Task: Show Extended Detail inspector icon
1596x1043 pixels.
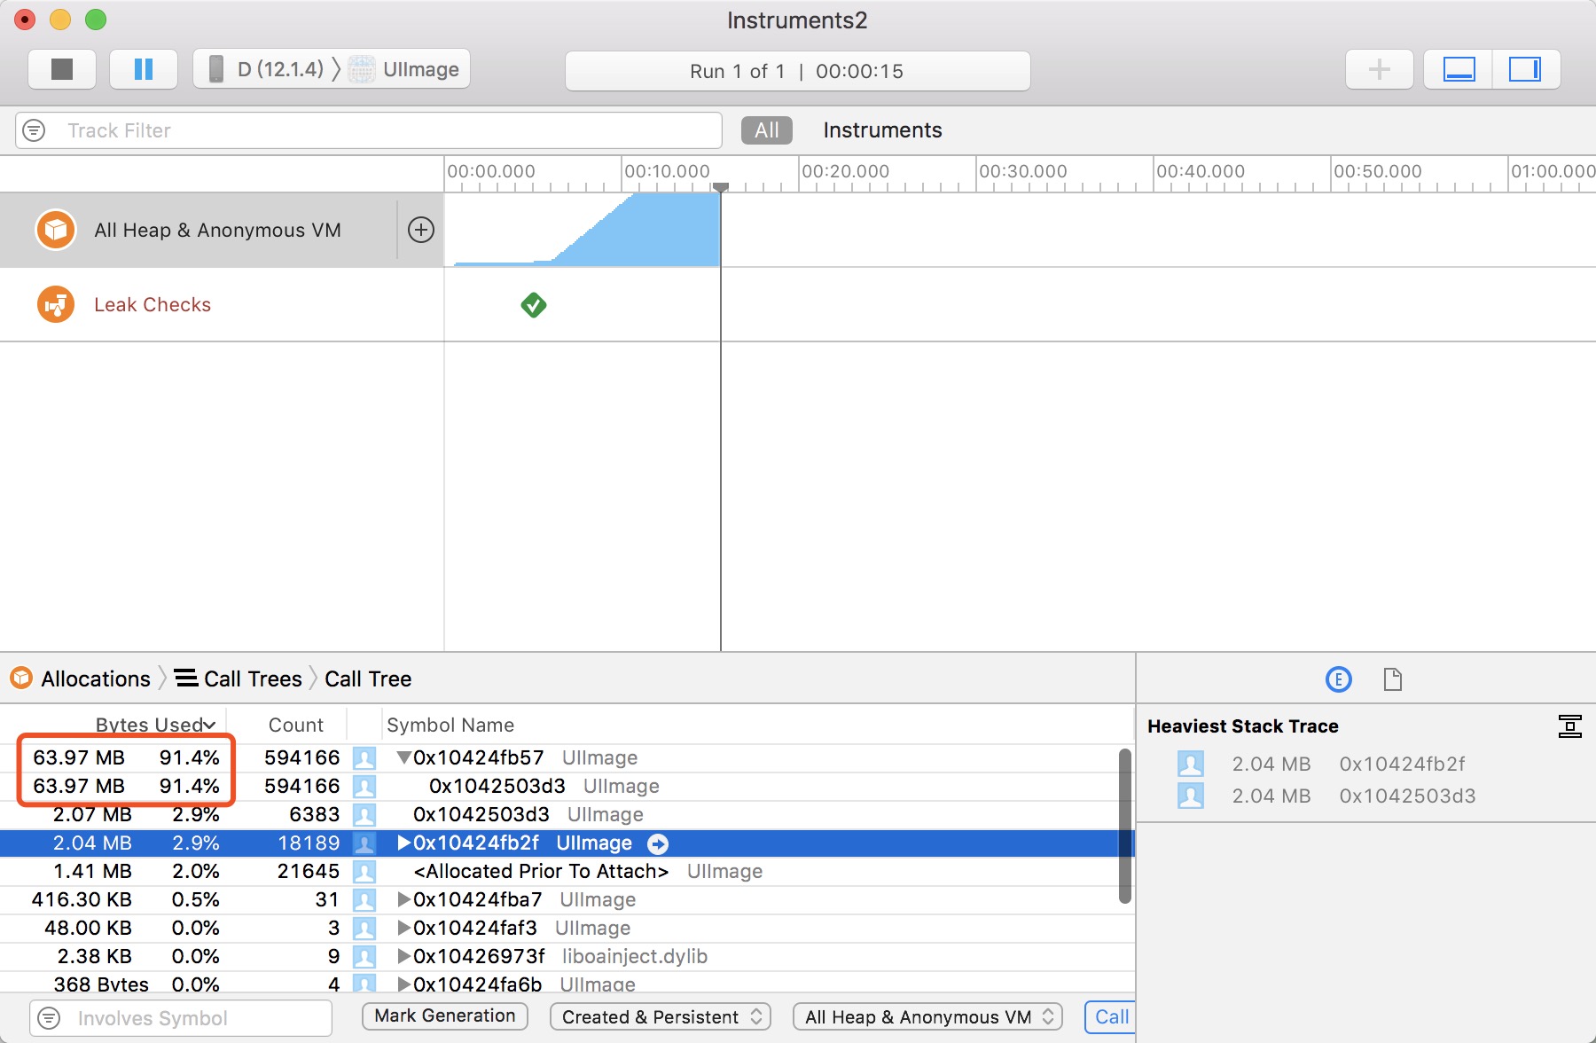Action: 1338,679
